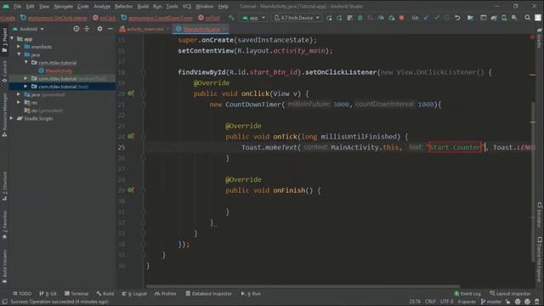
Task: Click the lock read-only icon in status bar
Action: point(508,302)
